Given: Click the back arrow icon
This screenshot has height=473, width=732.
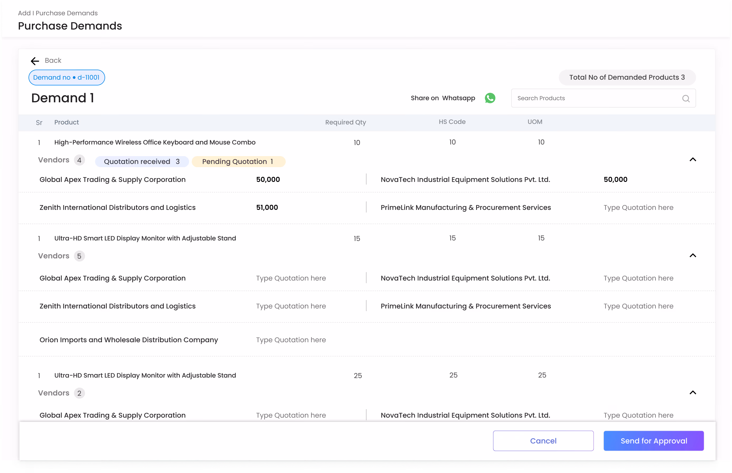Looking at the screenshot, I should (35, 61).
